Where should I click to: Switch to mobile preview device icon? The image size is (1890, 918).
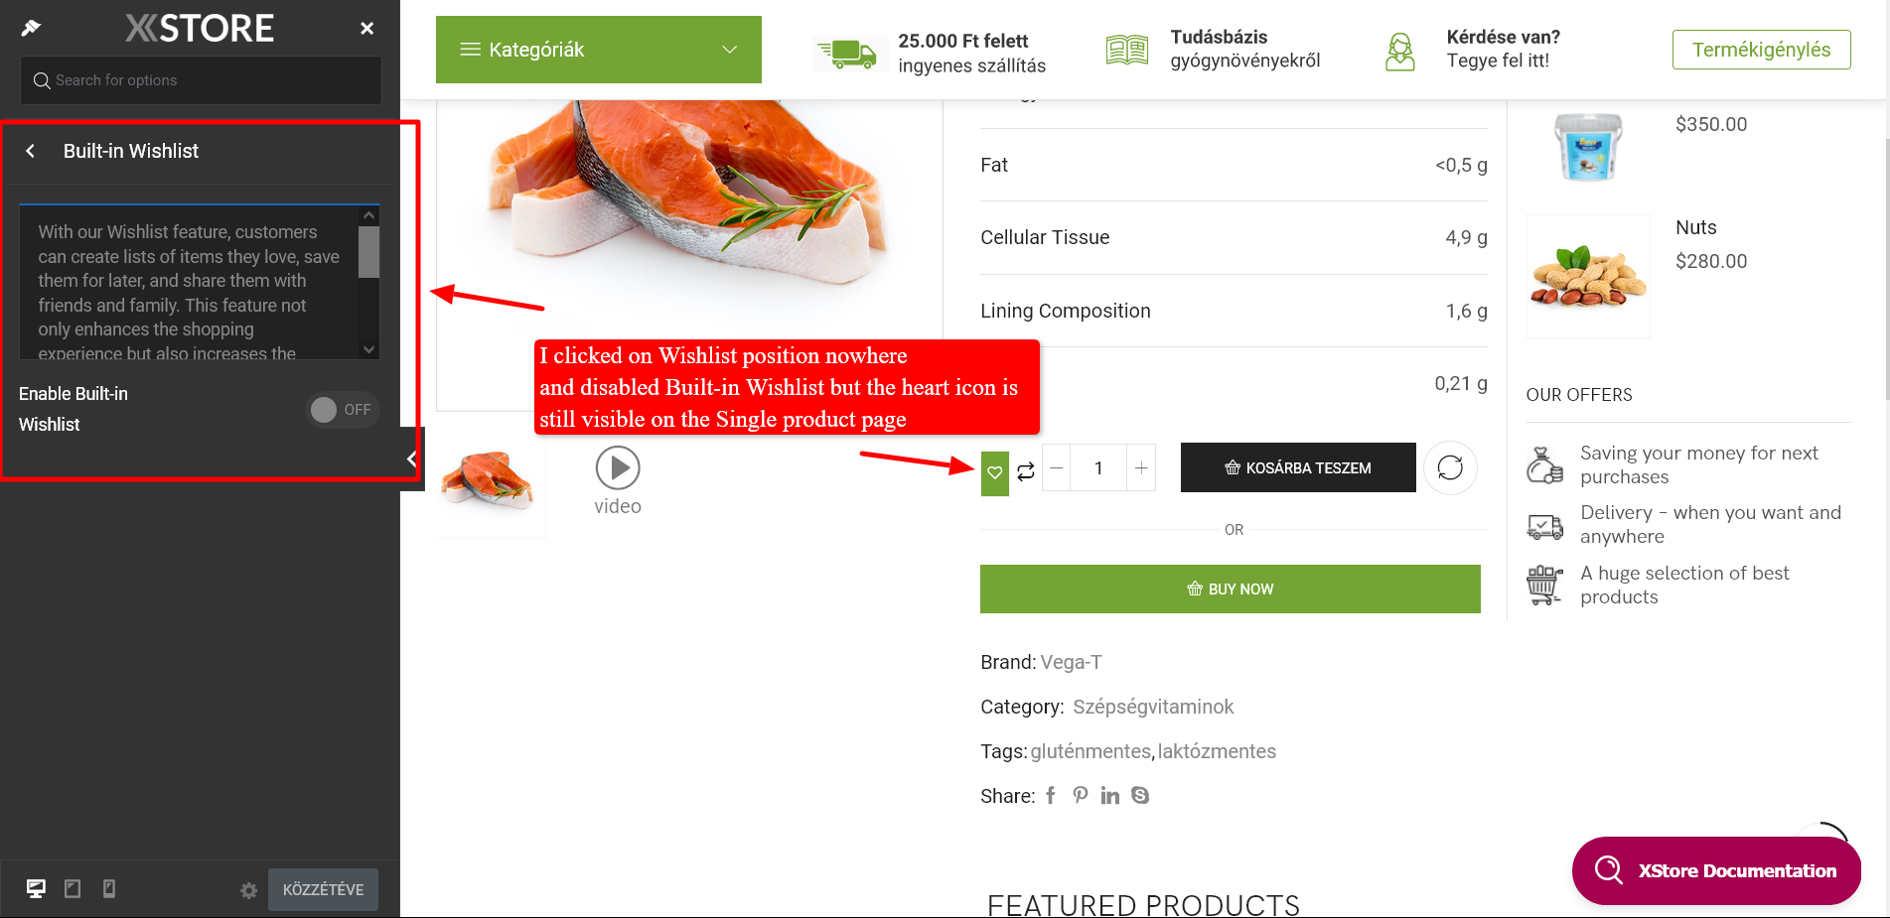(109, 888)
